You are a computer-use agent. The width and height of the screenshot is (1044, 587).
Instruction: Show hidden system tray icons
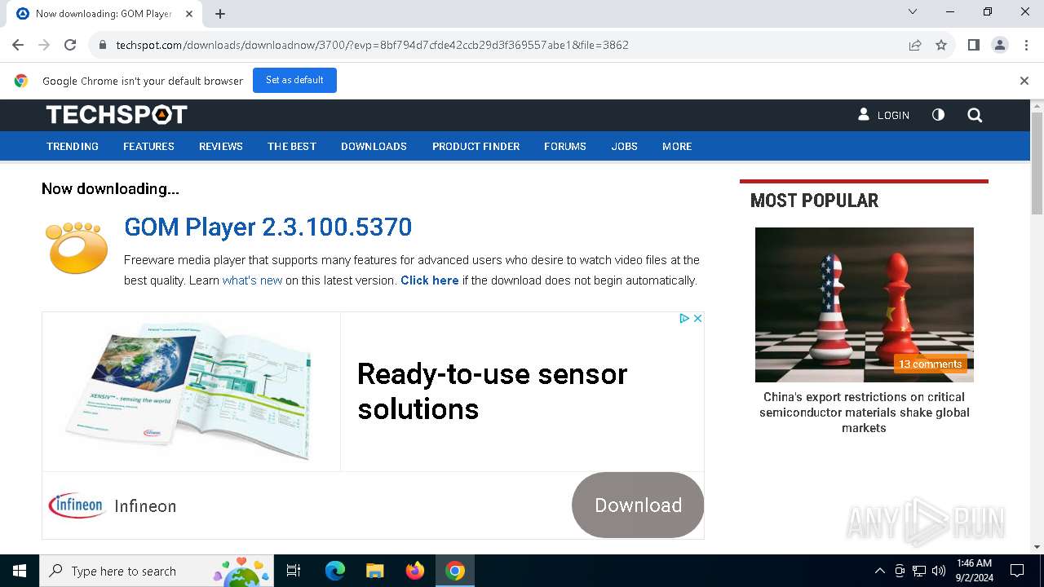point(879,571)
